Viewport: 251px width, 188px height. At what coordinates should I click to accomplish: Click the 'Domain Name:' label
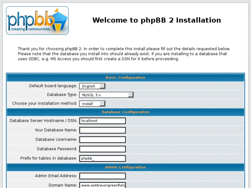(63, 185)
